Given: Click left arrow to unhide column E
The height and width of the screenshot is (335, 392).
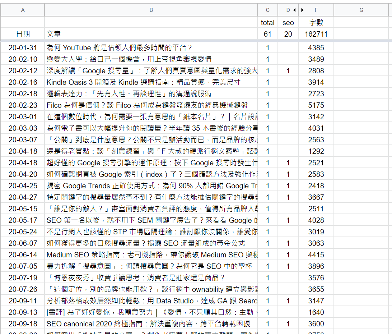Looking at the screenshot, I should pos(295,10).
